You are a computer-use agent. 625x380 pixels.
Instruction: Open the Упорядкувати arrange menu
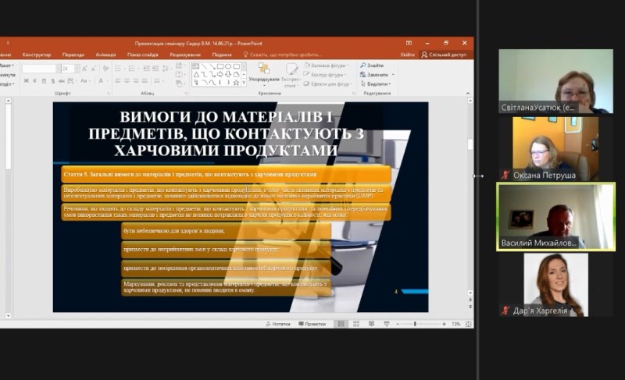coord(264,74)
